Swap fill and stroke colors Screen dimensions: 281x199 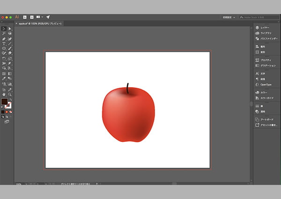click(x=10, y=99)
